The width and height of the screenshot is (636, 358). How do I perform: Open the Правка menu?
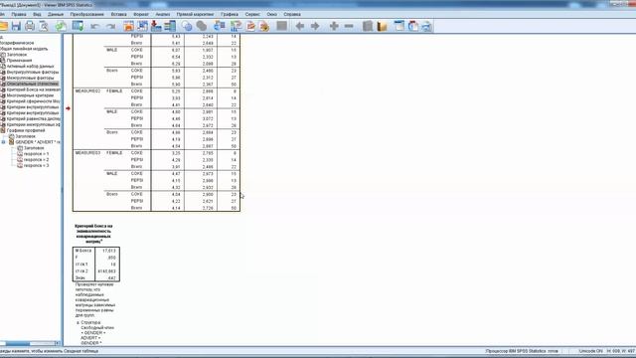(19, 14)
